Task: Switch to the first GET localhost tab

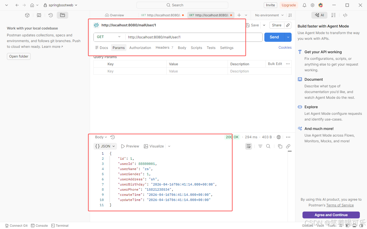Action: 162,15
